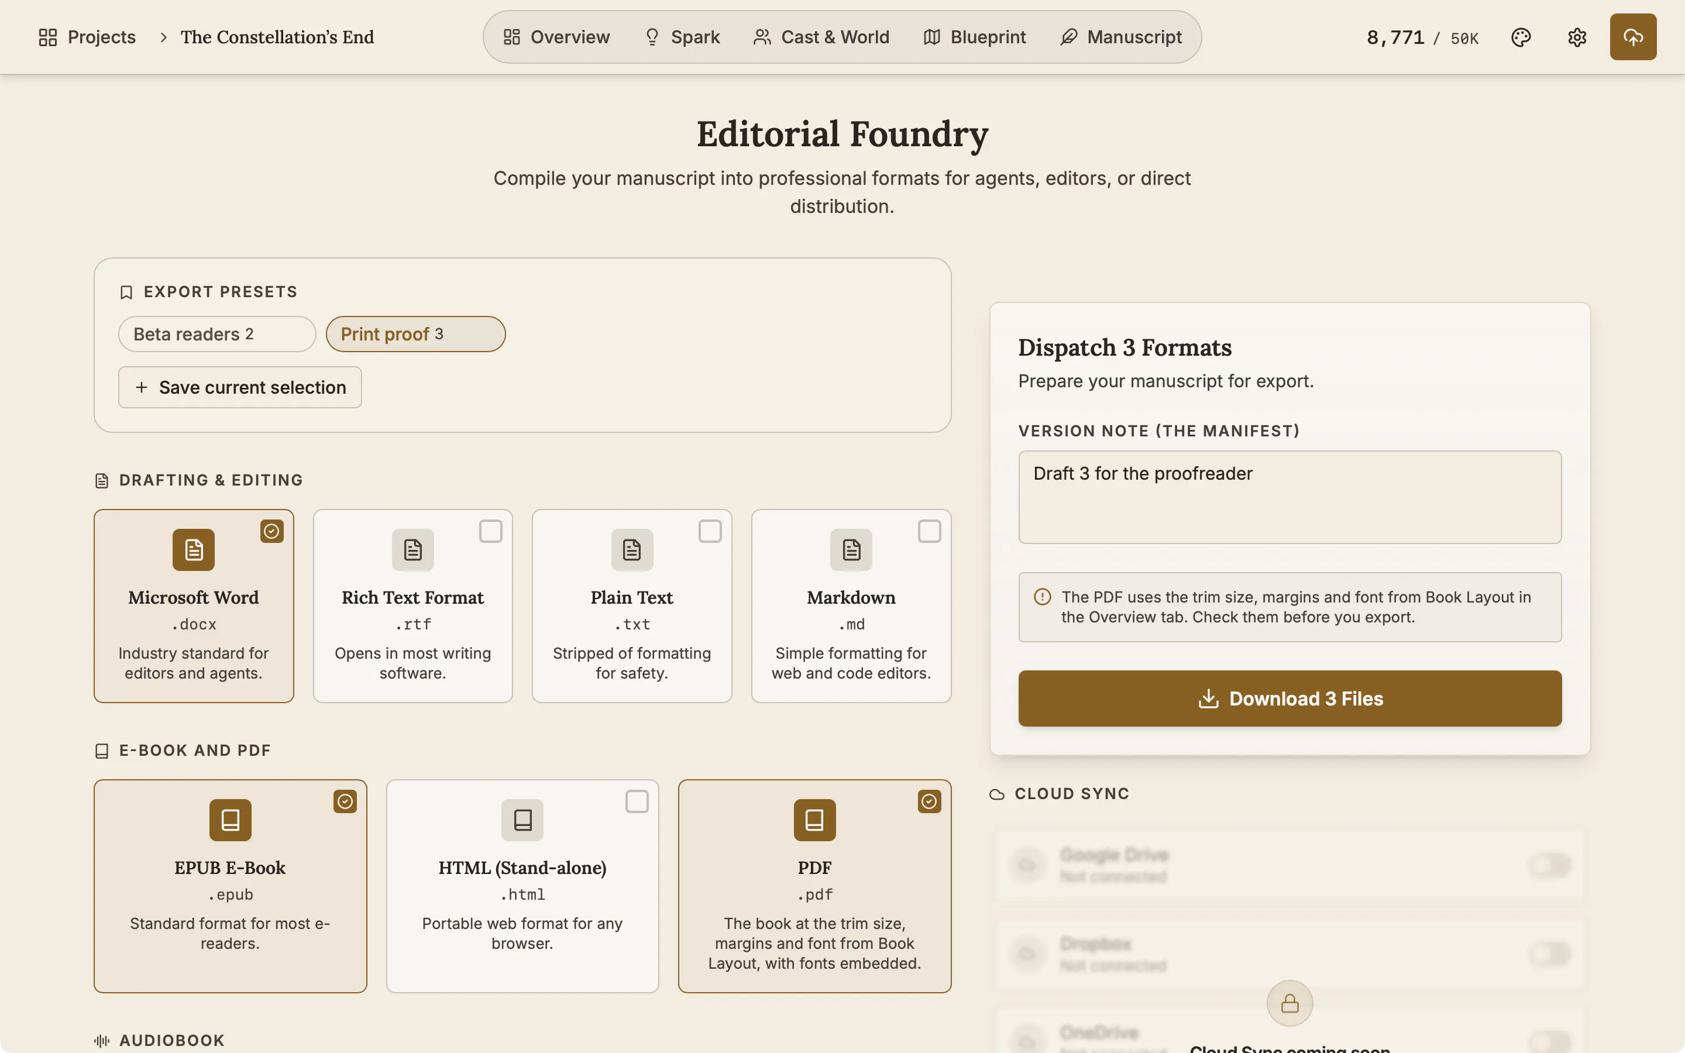Edit the version note text field
Screen dimensions: 1685x1053
click(x=1289, y=497)
